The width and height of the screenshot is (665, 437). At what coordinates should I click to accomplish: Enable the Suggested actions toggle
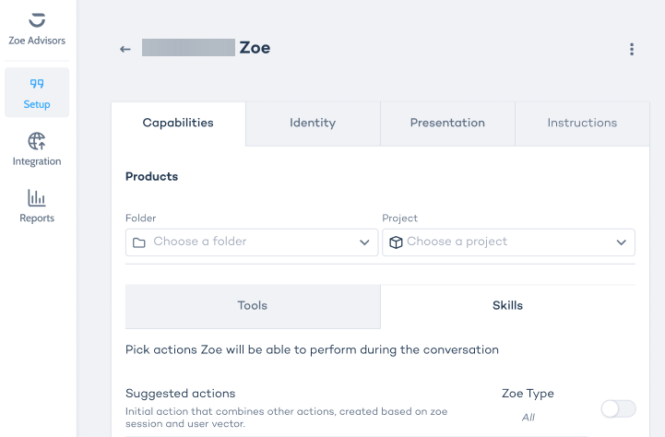point(618,408)
